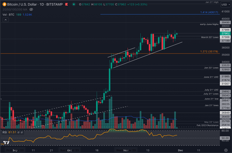This screenshot has height=153, width=232.
Task: Click the green market status dot
Action: coord(74,4)
